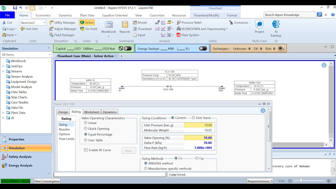Open the Pressure Relief tool

(x=189, y=23)
